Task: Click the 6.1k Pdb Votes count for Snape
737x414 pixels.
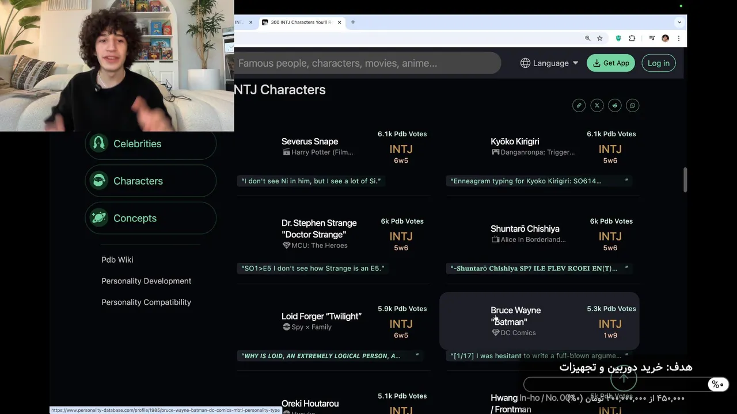Action: tap(402, 134)
